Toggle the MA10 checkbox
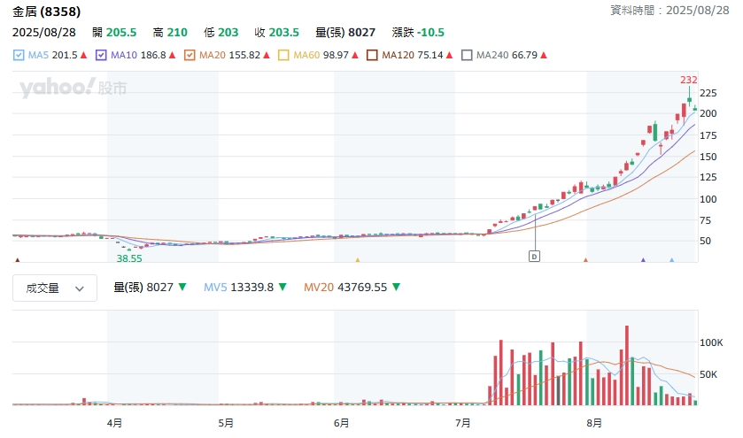The image size is (743, 438). (x=101, y=55)
